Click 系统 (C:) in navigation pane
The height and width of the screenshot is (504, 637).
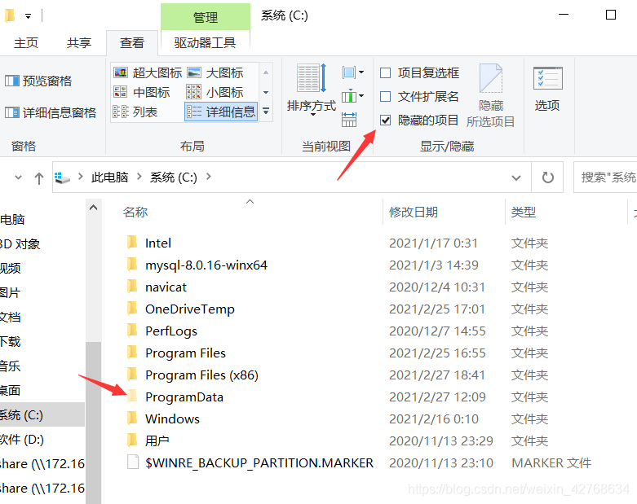click(42, 414)
